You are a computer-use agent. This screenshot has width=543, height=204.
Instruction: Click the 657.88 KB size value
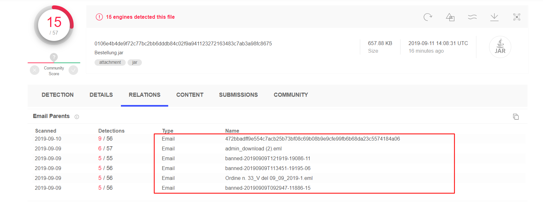pyautogui.click(x=380, y=43)
